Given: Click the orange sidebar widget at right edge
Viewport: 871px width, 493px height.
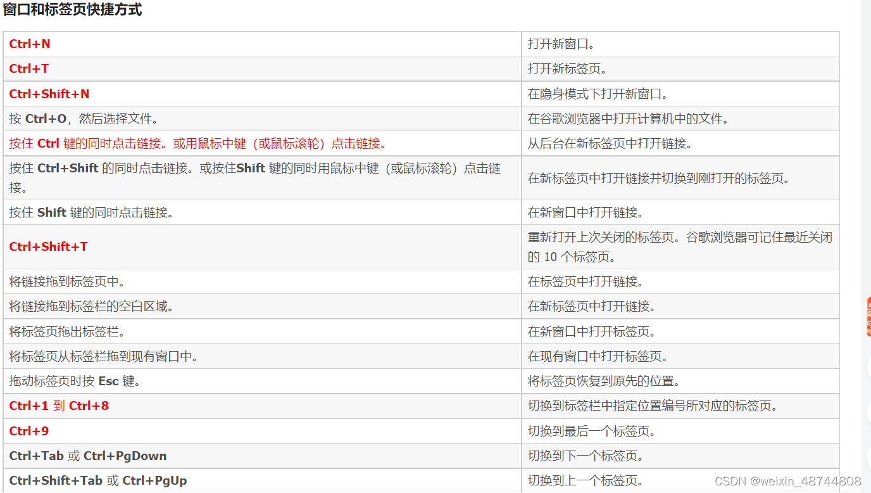Looking at the screenshot, I should [868, 317].
